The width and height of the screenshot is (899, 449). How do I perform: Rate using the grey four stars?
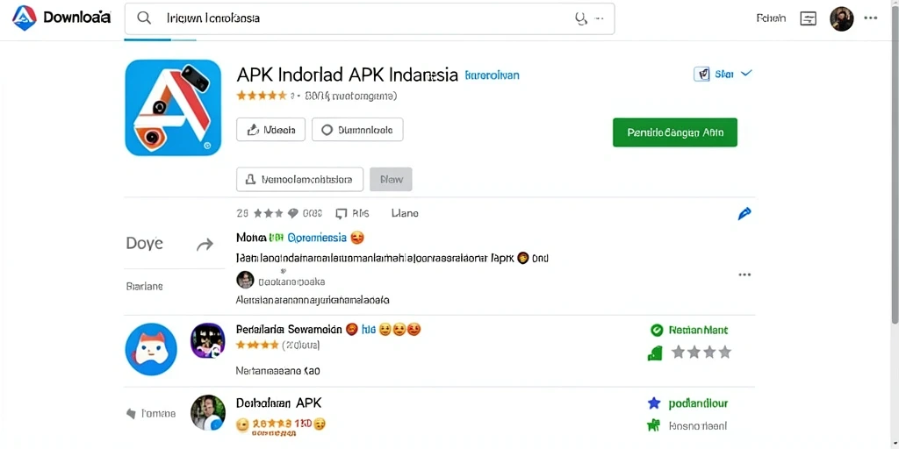701,352
